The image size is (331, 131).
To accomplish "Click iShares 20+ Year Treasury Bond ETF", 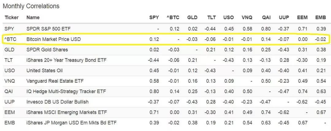I will [67, 60].
